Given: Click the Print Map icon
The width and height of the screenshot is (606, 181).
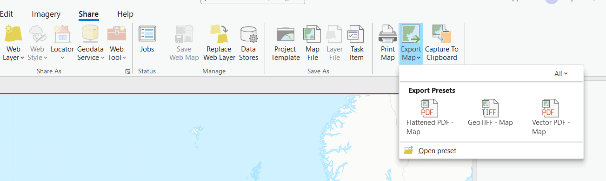Looking at the screenshot, I should coord(387,34).
